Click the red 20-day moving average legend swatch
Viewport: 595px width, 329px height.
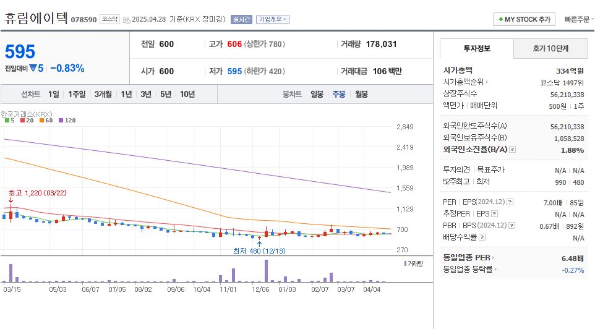[x=22, y=121]
